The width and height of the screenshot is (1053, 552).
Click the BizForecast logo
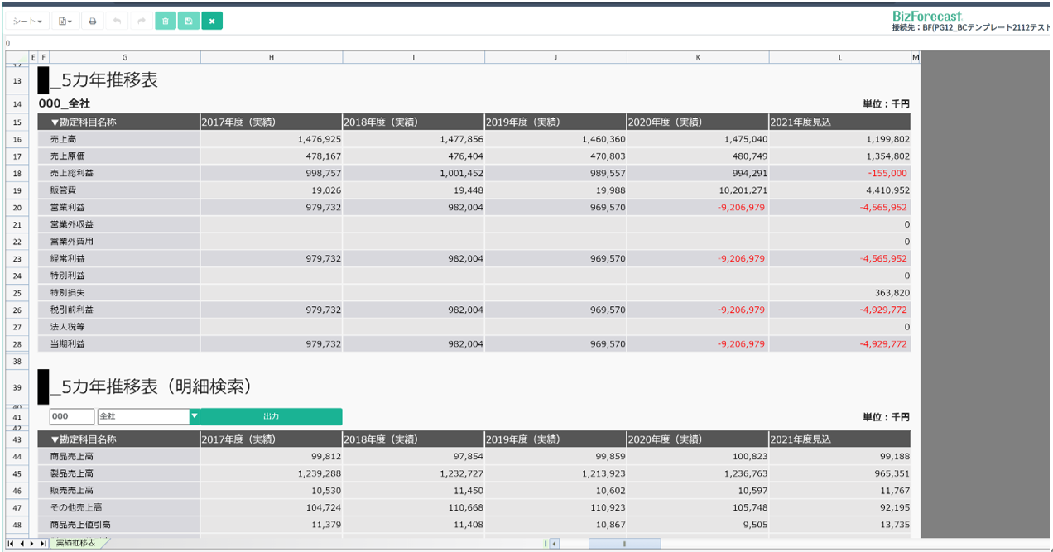pos(926,16)
